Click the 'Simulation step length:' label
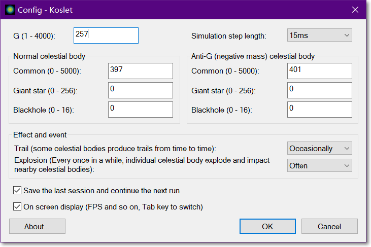Screen dimensions: 371x247 (x=229, y=36)
